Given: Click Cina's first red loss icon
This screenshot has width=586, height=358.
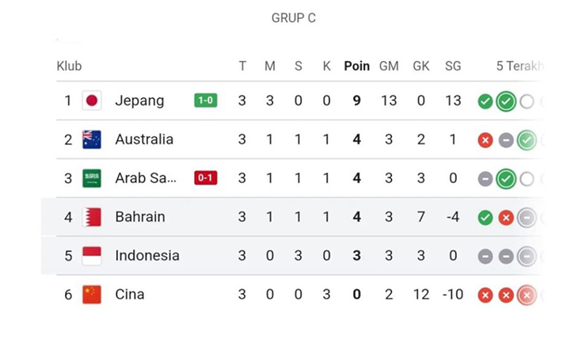Looking at the screenshot, I should pyautogui.click(x=485, y=295).
